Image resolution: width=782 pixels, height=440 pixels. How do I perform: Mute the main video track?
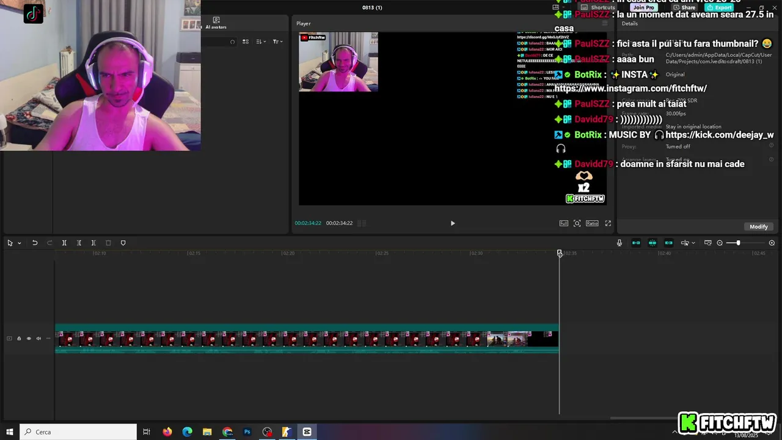[38, 339]
